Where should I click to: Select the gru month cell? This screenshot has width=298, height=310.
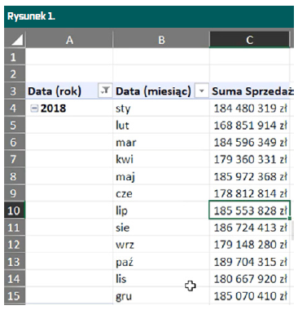pos(161,295)
